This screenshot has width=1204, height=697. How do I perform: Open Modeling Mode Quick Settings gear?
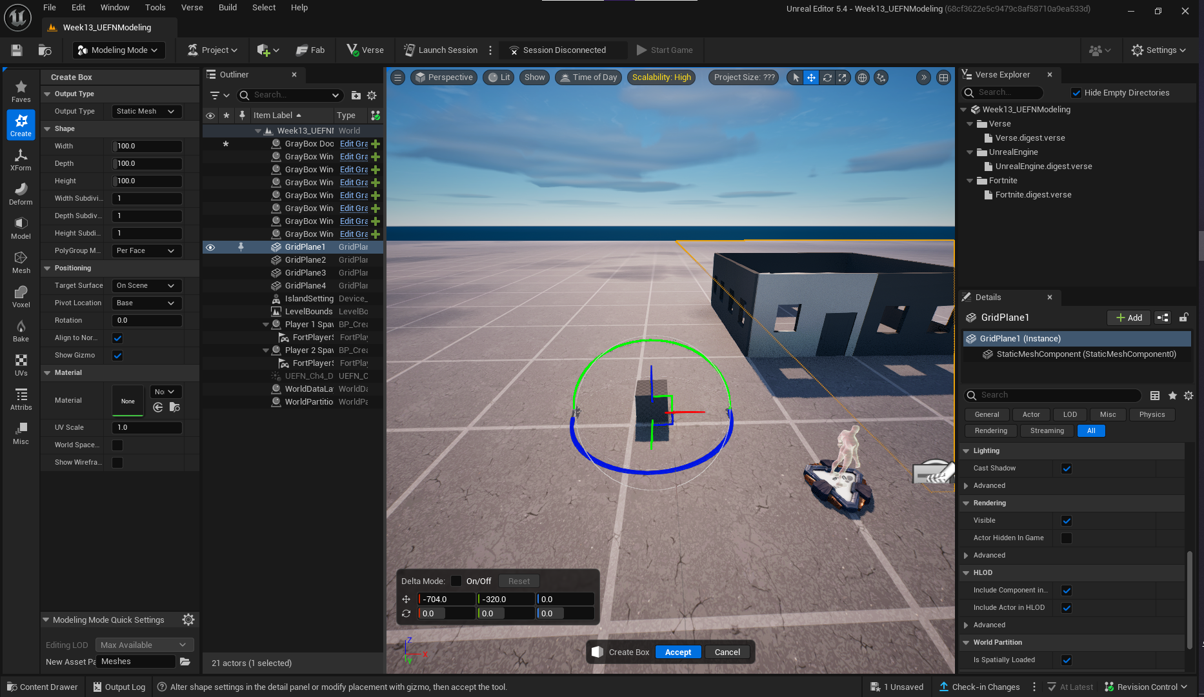click(188, 620)
